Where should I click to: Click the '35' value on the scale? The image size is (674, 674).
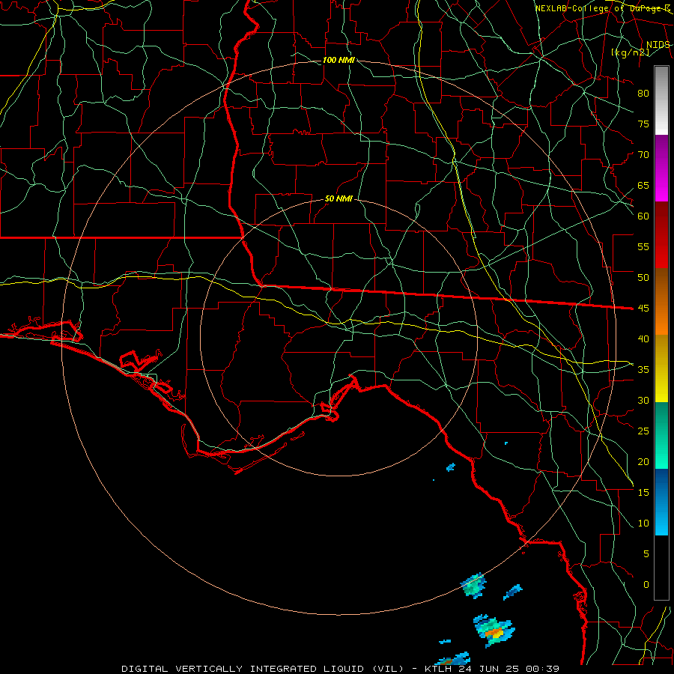pos(643,370)
